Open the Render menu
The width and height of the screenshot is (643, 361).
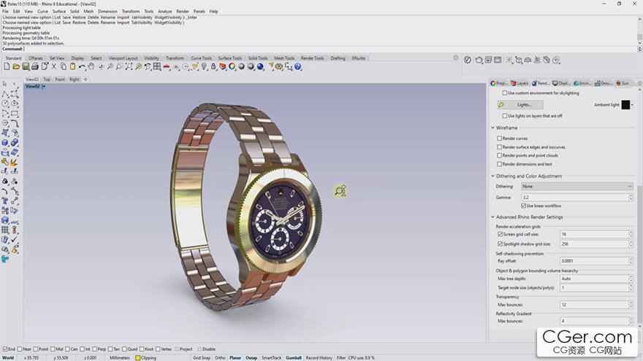[183, 12]
